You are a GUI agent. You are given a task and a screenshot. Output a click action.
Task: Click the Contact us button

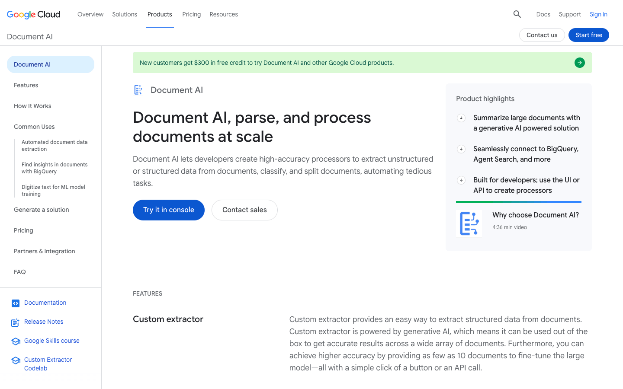coord(542,35)
